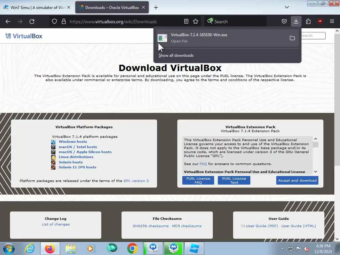Open the User Guide (HTML) link
Screen dimensions: 340x255
pos(298,226)
